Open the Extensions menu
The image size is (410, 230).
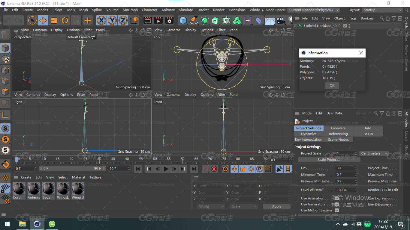tap(237, 10)
